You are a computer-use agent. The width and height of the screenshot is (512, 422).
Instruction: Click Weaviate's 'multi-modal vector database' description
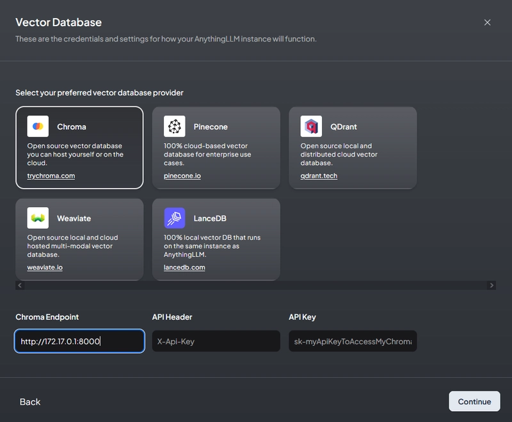coord(72,246)
